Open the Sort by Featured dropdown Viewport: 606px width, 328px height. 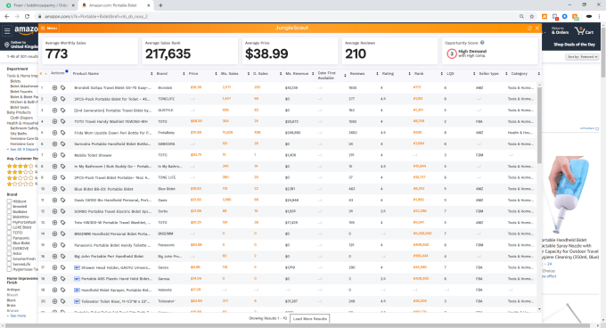(x=582, y=57)
